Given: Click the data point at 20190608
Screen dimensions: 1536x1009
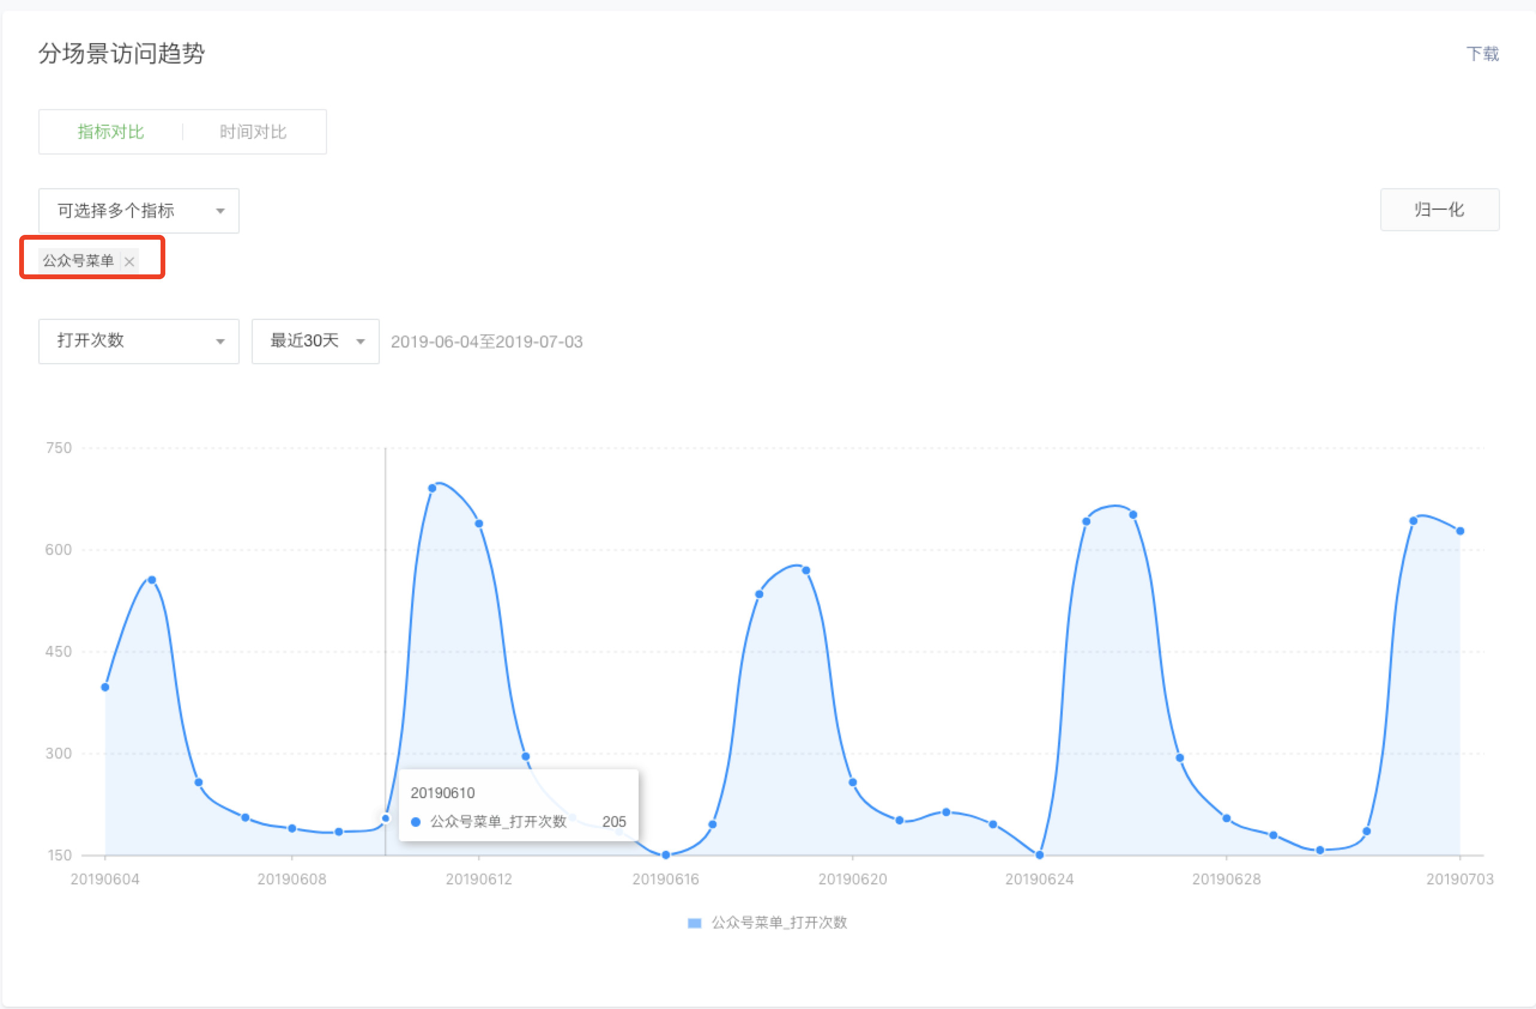Looking at the screenshot, I should (x=292, y=828).
